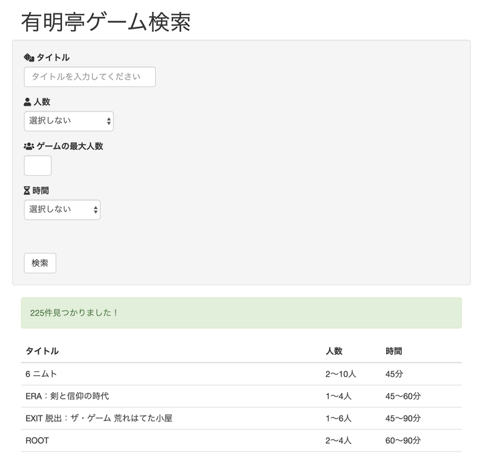Click the group icon beside ゲームの最大人数
The height and width of the screenshot is (455, 481).
(29, 146)
